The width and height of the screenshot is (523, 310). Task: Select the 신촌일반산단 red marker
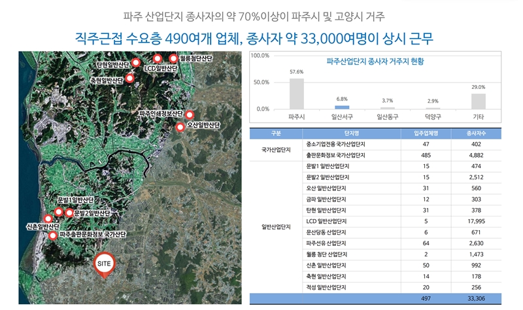click(48, 218)
